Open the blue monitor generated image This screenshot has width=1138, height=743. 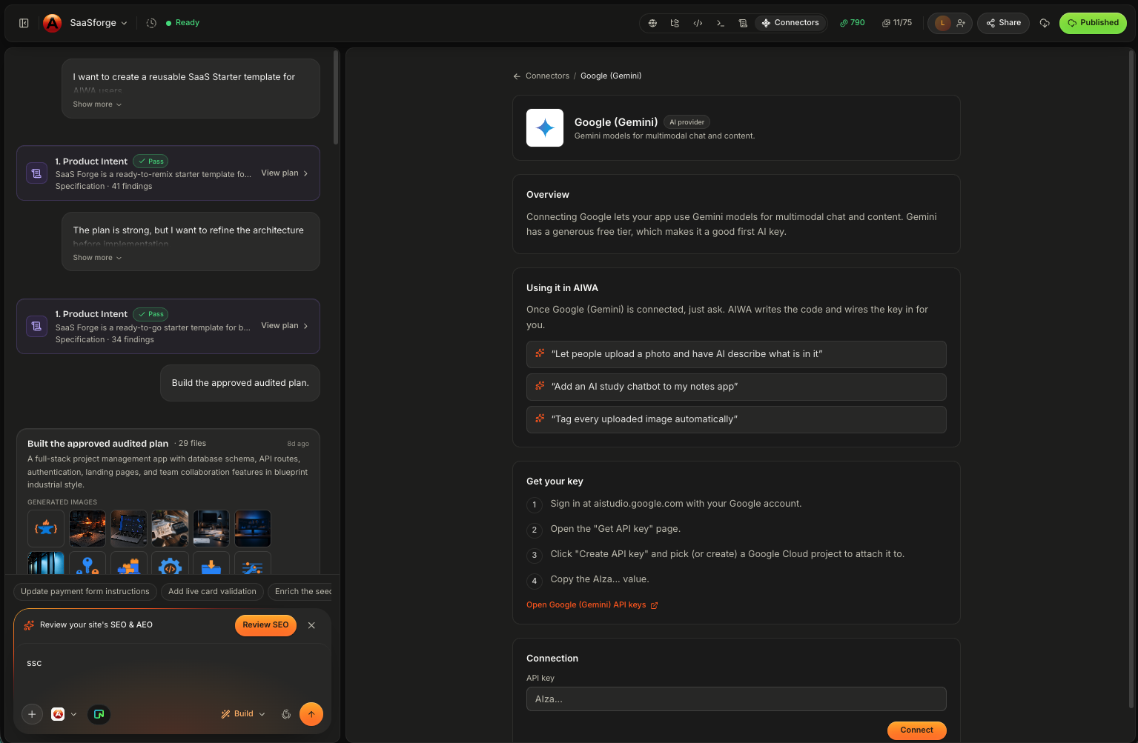pos(253,528)
